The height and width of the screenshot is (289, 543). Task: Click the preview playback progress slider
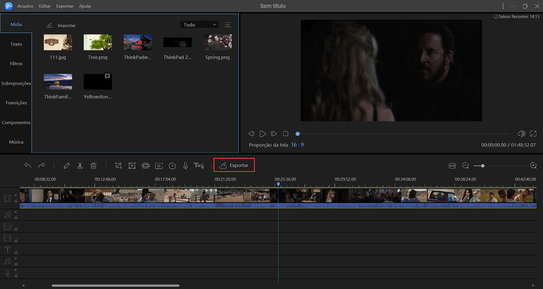402,133
